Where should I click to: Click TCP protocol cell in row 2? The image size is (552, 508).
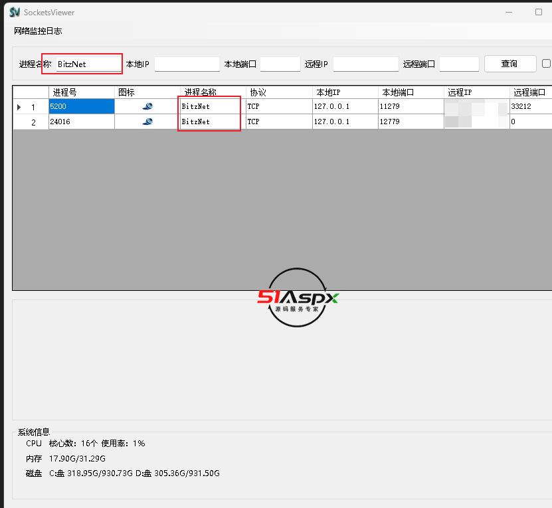[x=279, y=122]
